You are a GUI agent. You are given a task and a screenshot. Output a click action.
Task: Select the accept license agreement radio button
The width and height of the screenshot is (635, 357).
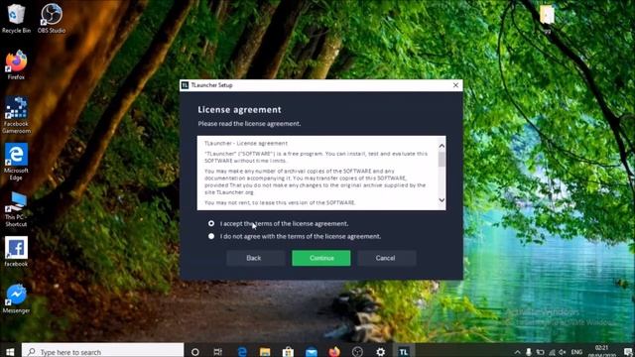point(211,223)
